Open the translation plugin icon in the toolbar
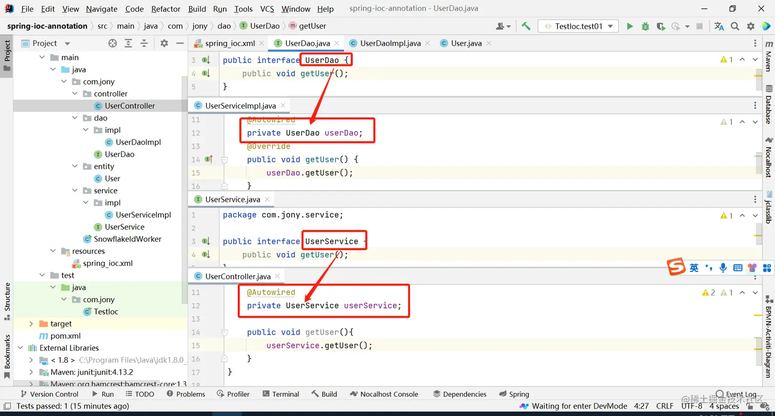 tap(719, 26)
